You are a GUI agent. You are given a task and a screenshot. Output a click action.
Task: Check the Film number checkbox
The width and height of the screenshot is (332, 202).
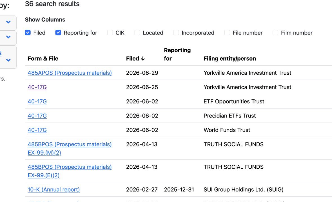(275, 33)
